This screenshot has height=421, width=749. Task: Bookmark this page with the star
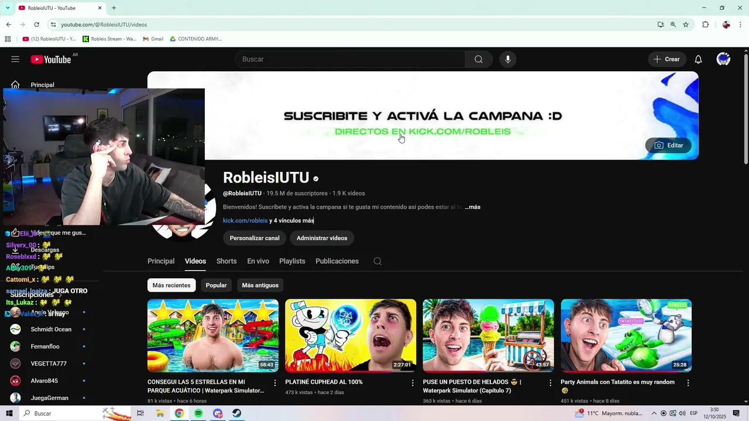point(686,25)
